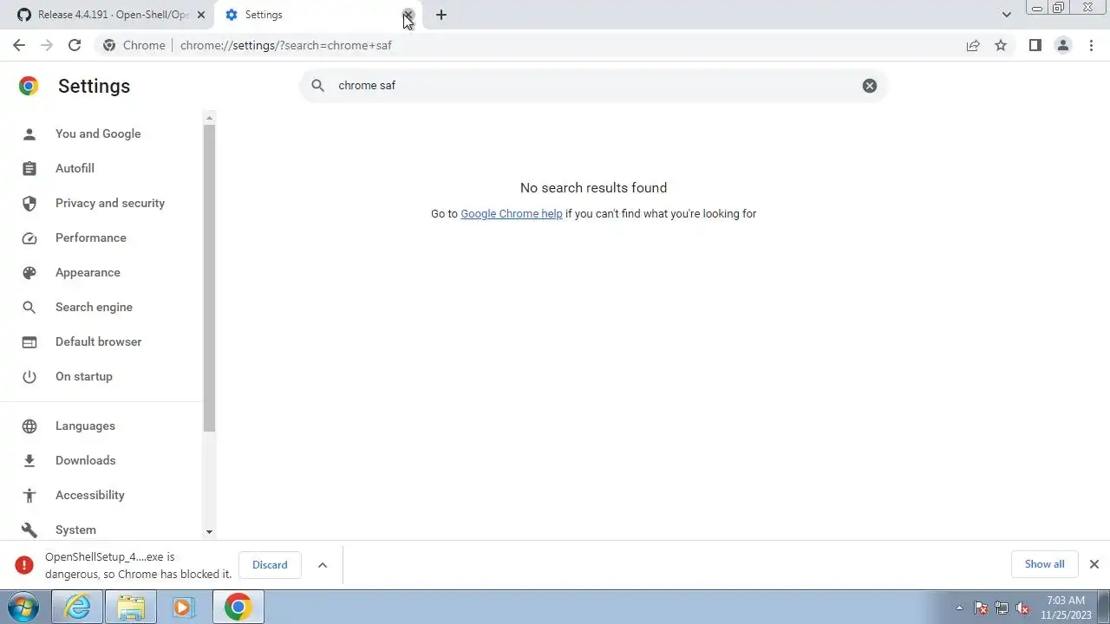Click inside the settings search field
1110x624 pixels.
coord(593,85)
